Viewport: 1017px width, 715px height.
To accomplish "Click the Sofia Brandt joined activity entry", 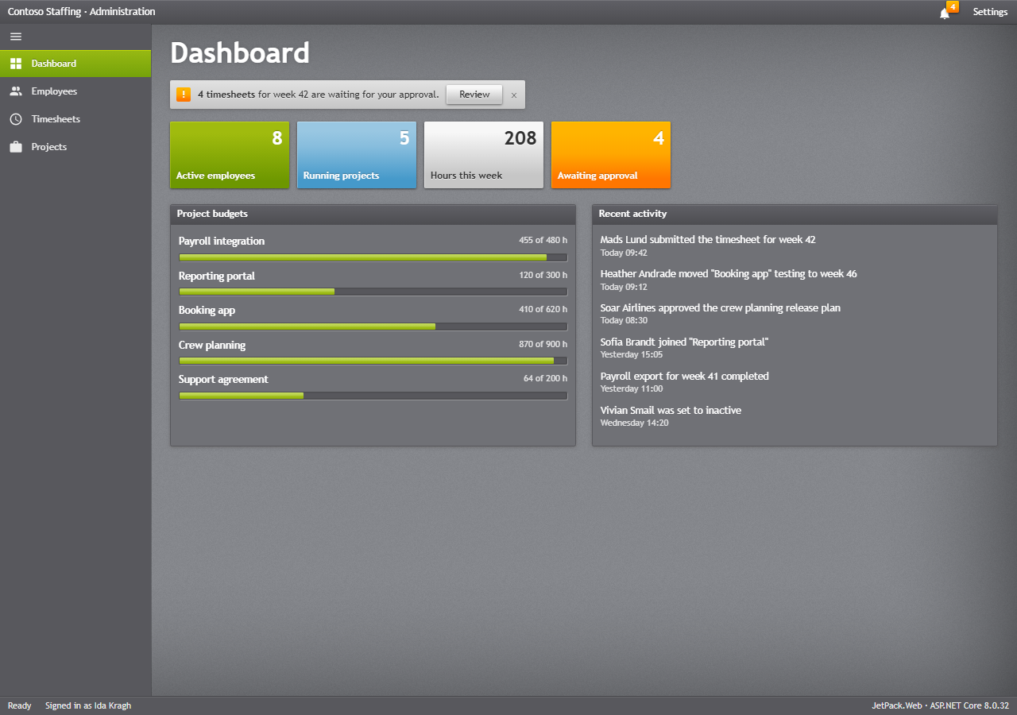I will [x=684, y=348].
